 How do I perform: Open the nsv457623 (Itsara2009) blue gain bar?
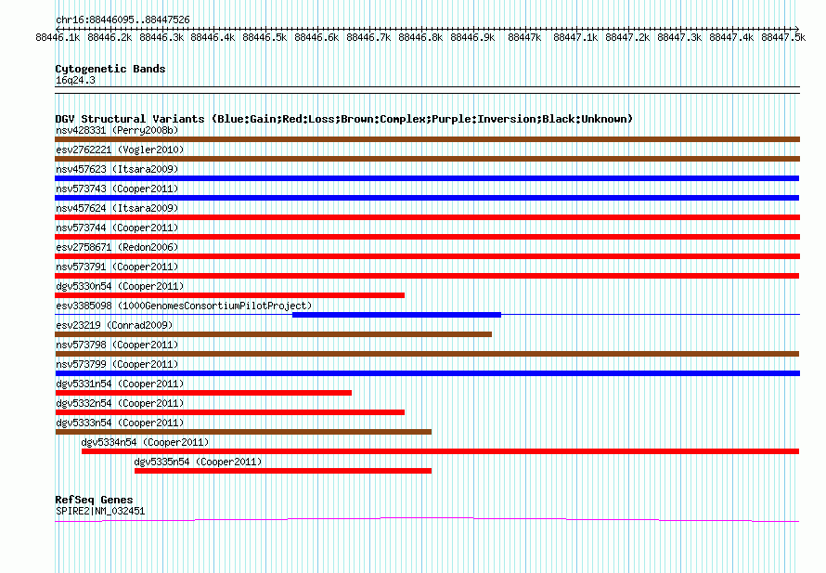(427, 178)
